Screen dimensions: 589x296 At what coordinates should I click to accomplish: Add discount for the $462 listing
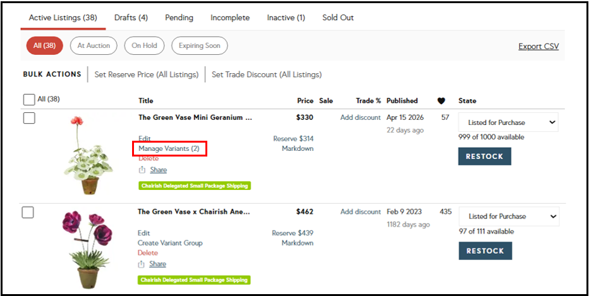[x=361, y=211]
